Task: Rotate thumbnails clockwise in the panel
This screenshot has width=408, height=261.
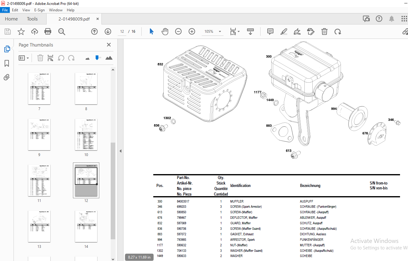Action: coord(71,58)
